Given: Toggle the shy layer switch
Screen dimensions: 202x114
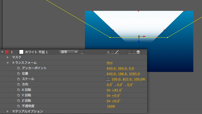Looking at the screenshot, I should tap(108, 52).
